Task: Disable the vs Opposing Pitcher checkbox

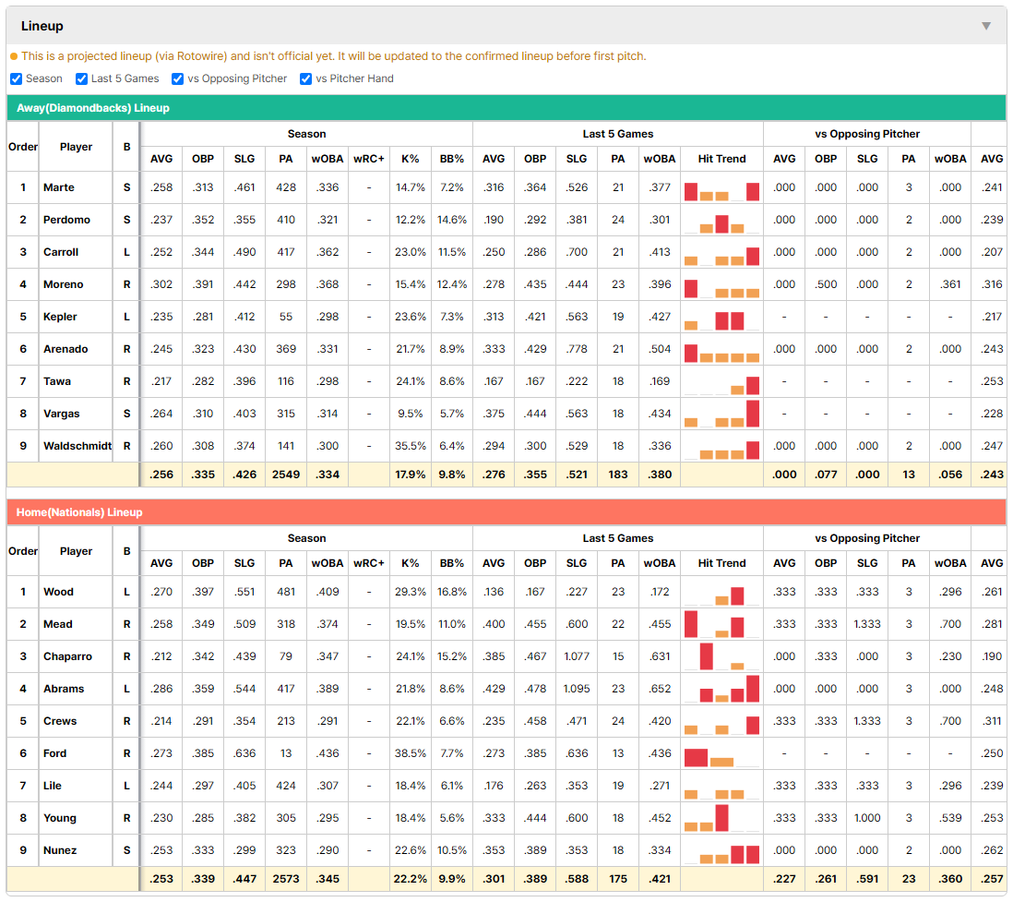Action: point(178,78)
